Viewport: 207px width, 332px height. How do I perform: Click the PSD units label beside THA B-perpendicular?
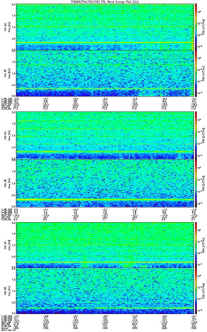coord(203,27)
